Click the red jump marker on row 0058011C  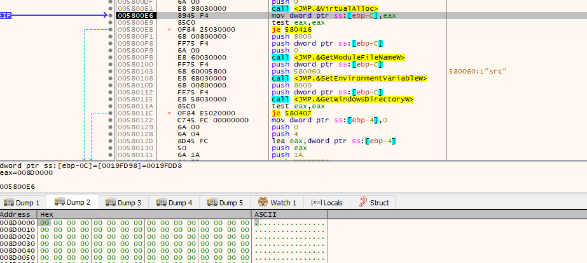coord(170,113)
